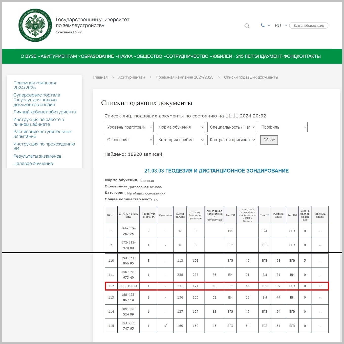This screenshot has width=344, height=344.
Task: Click 'Преимущ. право' column header
Action: click(x=320, y=215)
